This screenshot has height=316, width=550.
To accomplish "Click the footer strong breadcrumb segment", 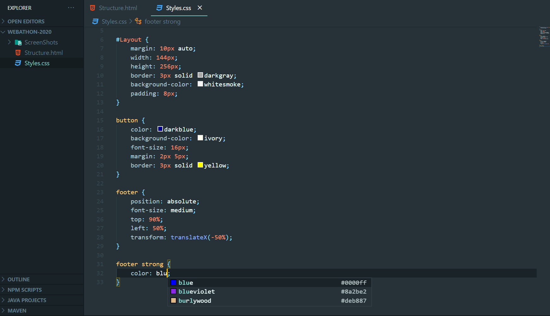I will tap(163, 21).
